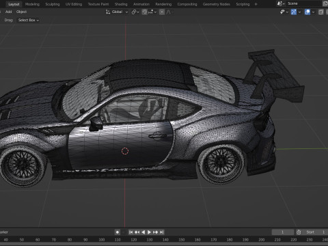The height and width of the screenshot is (246, 328).
Task: Open the Texture Paint workspace
Action: point(98,4)
